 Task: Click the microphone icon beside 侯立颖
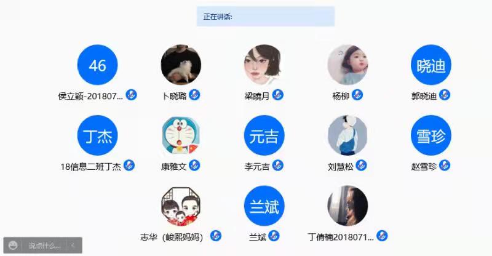click(131, 95)
